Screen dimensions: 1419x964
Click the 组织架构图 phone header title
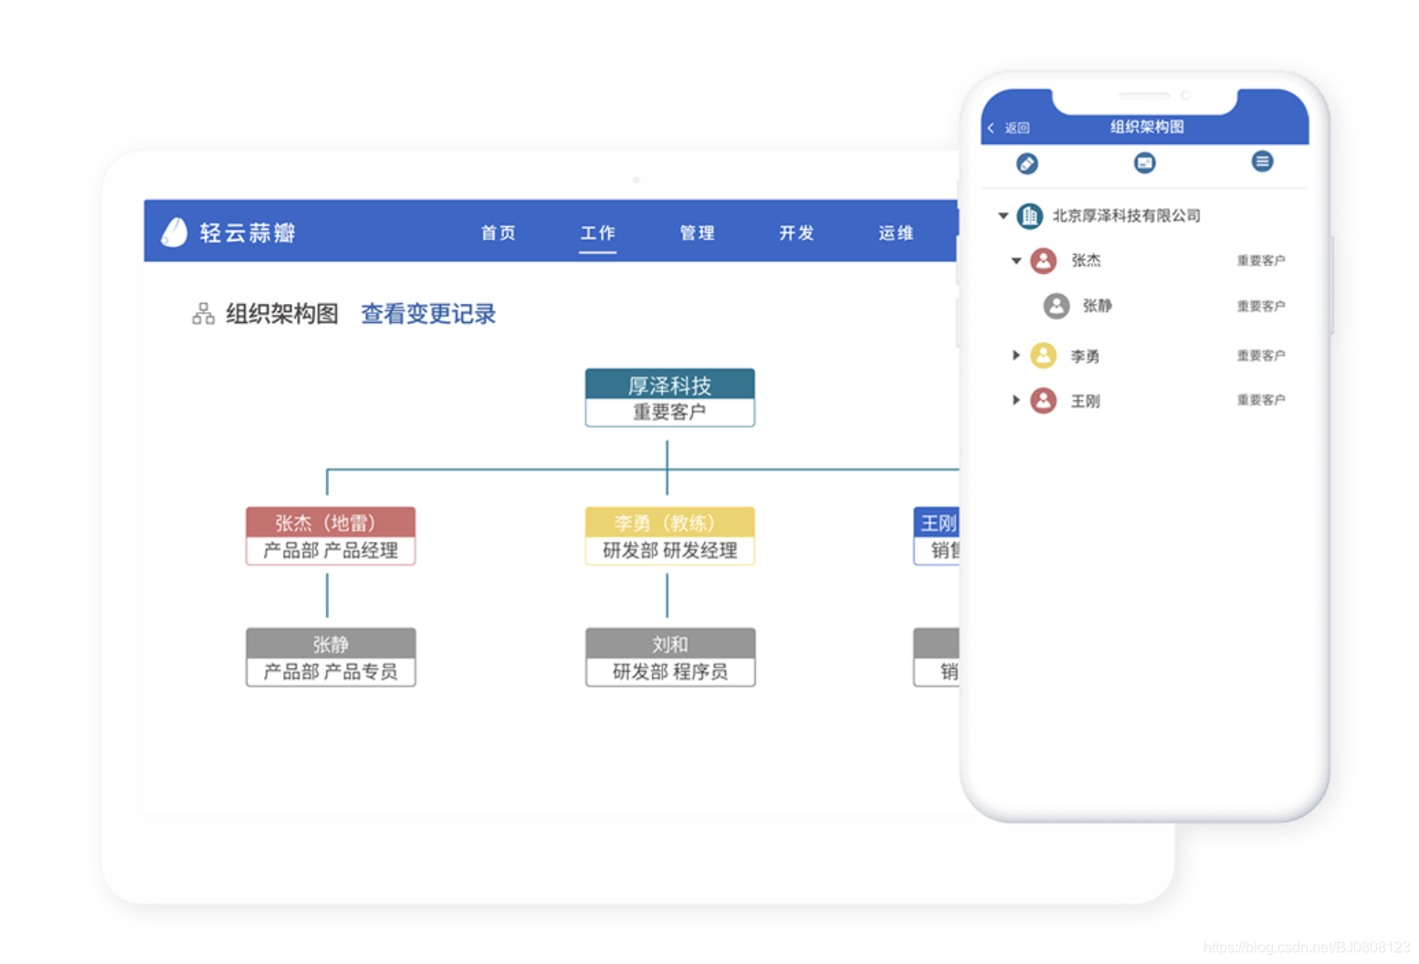click(1147, 127)
